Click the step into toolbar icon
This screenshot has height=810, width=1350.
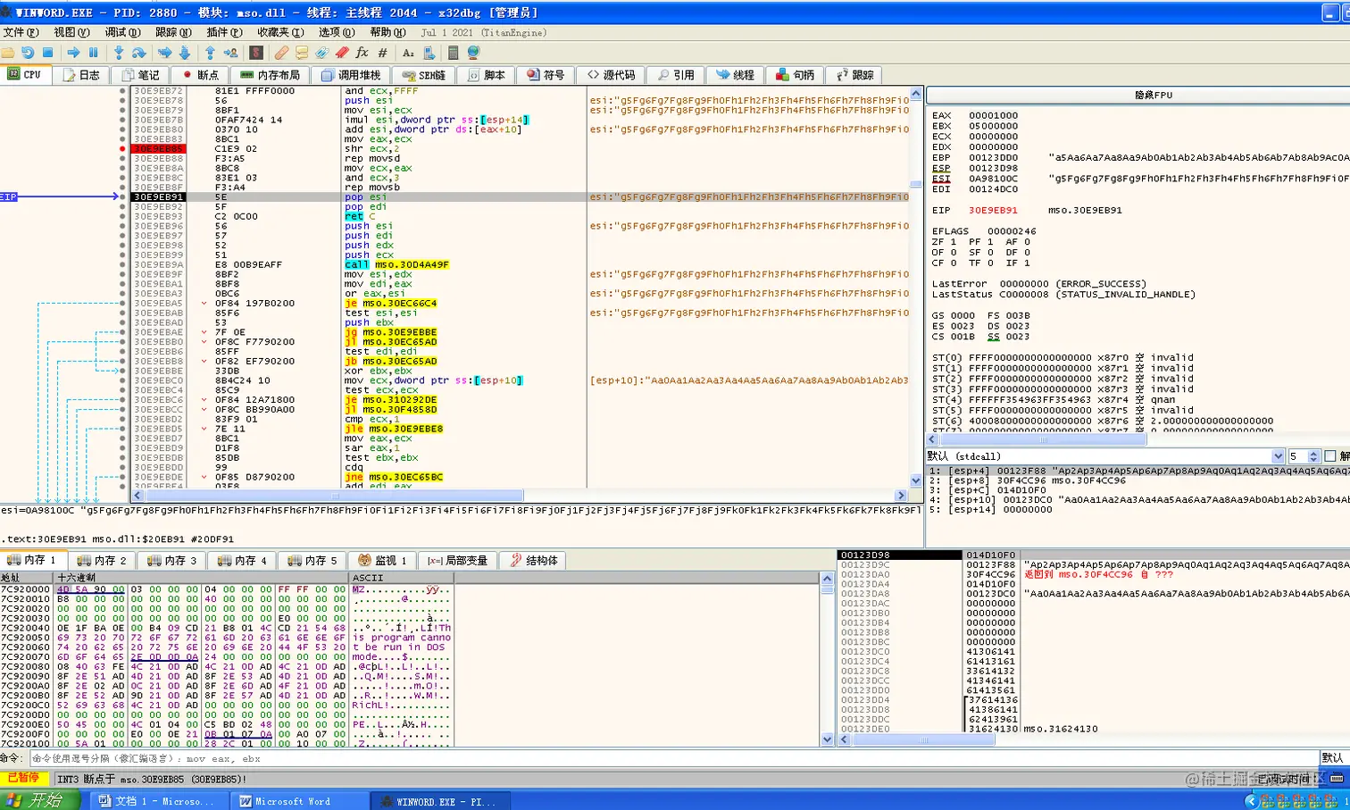pyautogui.click(x=118, y=53)
